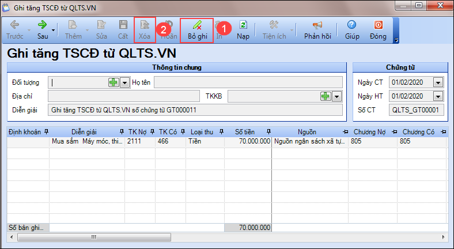The image size is (454, 249).
Task: Click the Họ tên field
Action: tap(248, 82)
